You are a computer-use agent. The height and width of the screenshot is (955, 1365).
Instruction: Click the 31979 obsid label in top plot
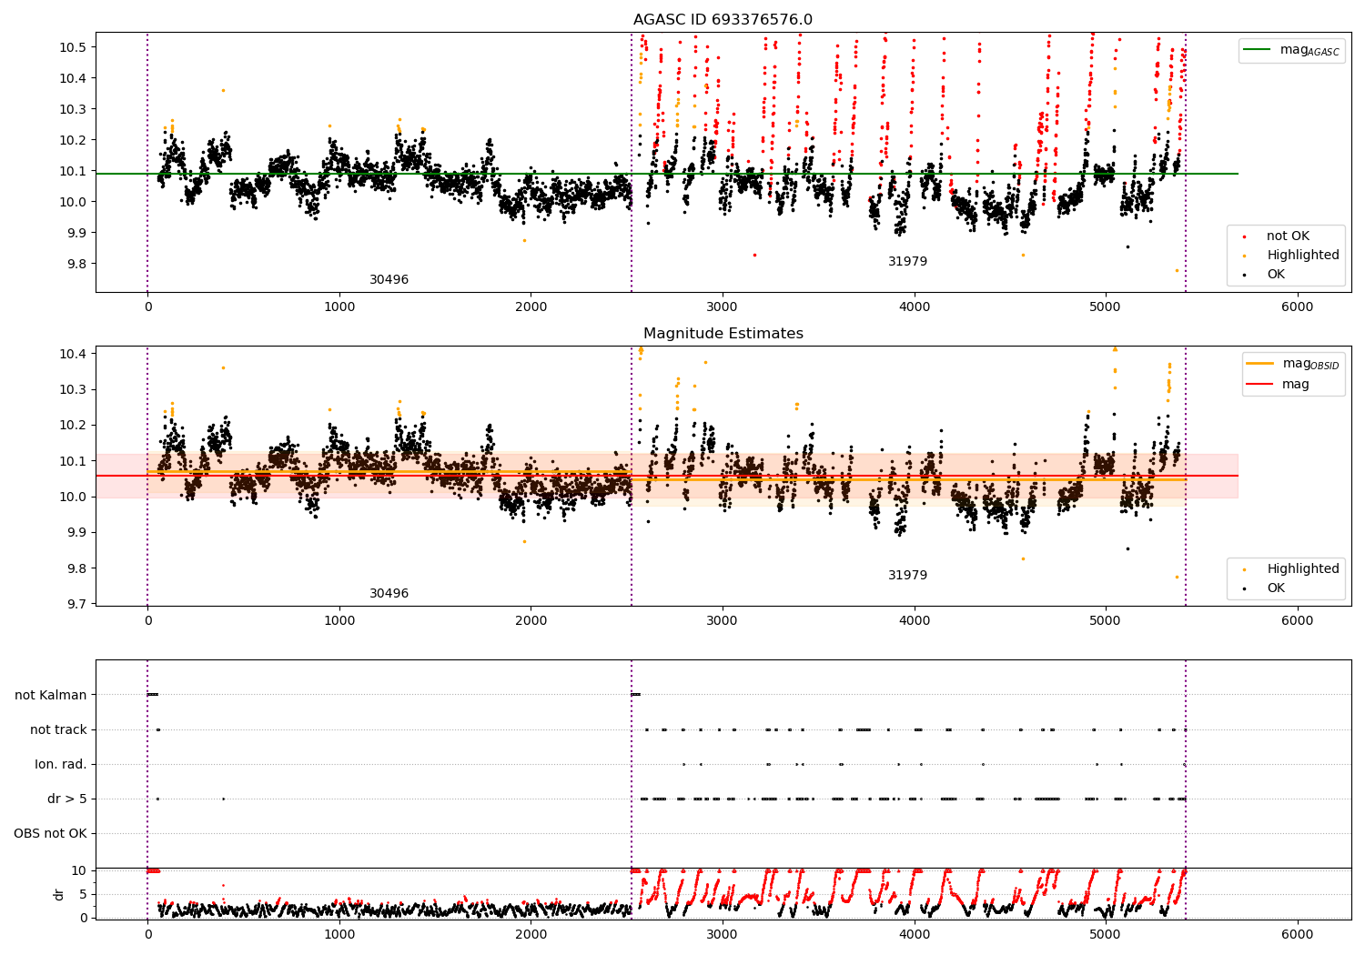(x=907, y=262)
